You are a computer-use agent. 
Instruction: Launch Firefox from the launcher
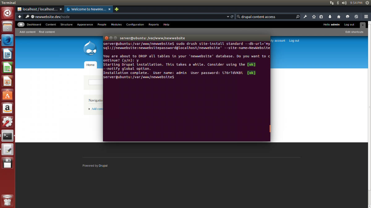point(7,41)
